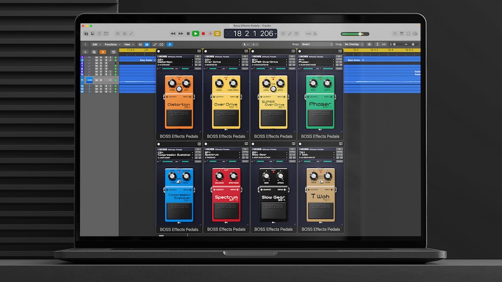This screenshot has height=282, width=502.
Task: Toggle the Automation curve button
Action: point(155,45)
